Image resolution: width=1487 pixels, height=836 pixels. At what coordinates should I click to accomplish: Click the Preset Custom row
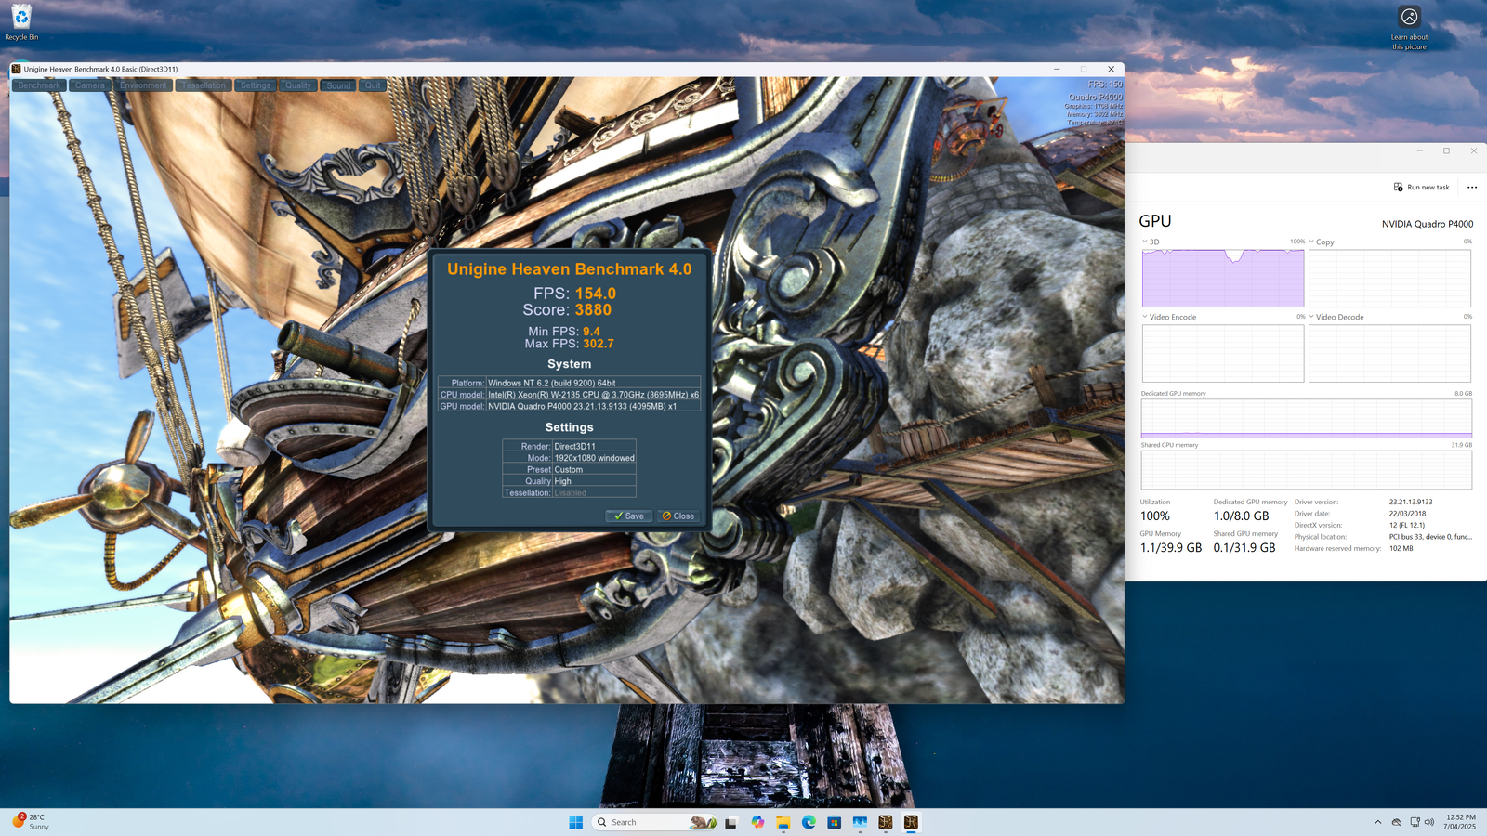pos(569,469)
